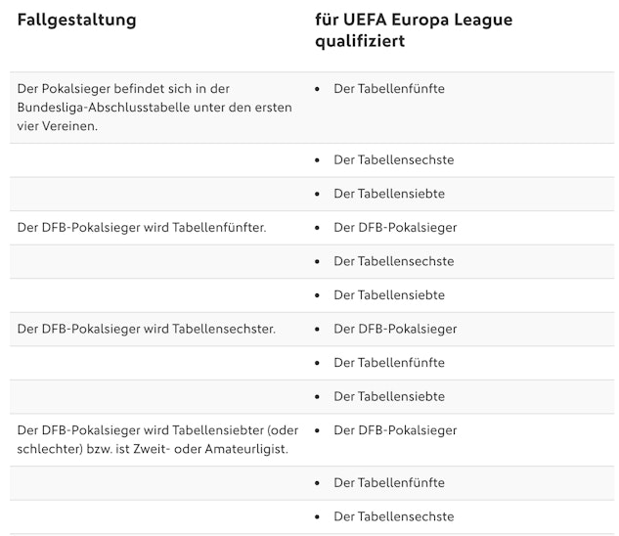Click "Der Tabellenfünfte" under the "wird Tabellensiebter" row
Viewport: 619px width, 536px height.
coord(388,483)
